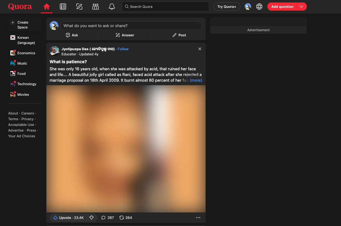This screenshot has width=341, height=226.
Task: Downvote the answer
Action: tap(91, 218)
